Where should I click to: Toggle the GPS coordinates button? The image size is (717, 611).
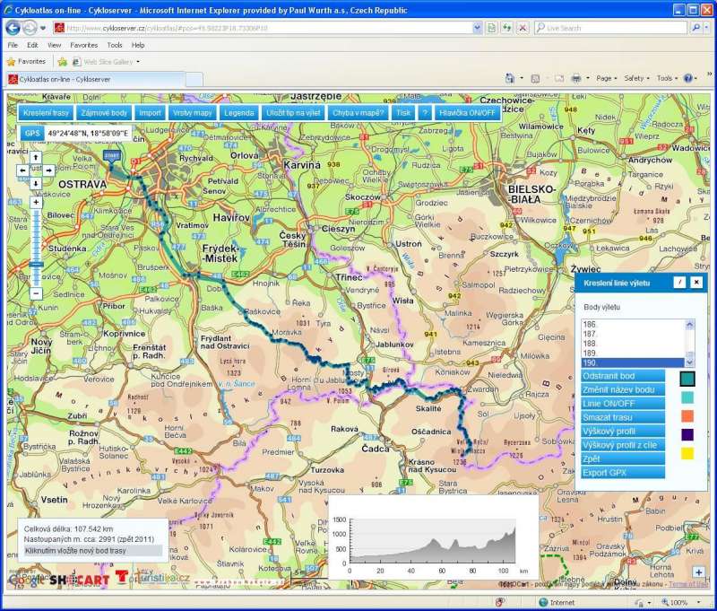coord(32,133)
